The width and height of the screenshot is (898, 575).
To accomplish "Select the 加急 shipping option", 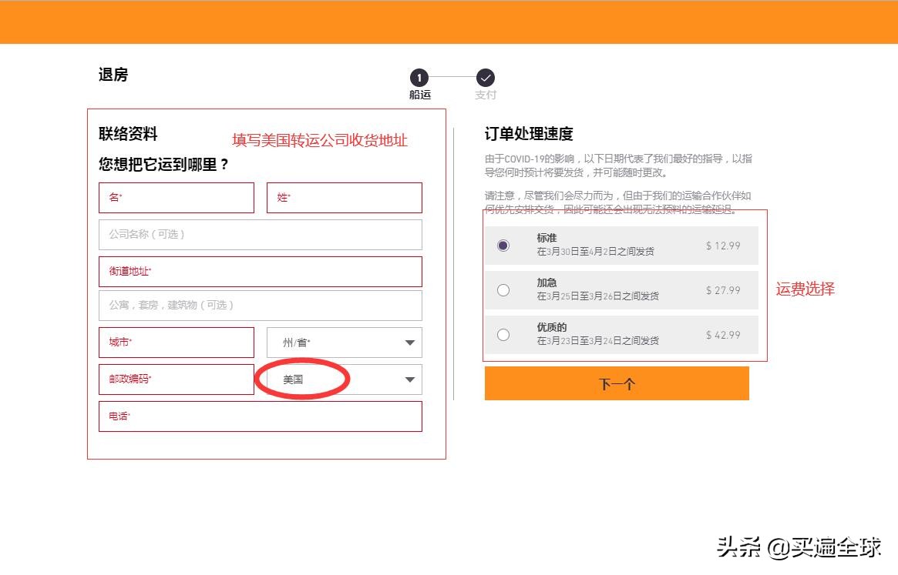I will [x=504, y=290].
